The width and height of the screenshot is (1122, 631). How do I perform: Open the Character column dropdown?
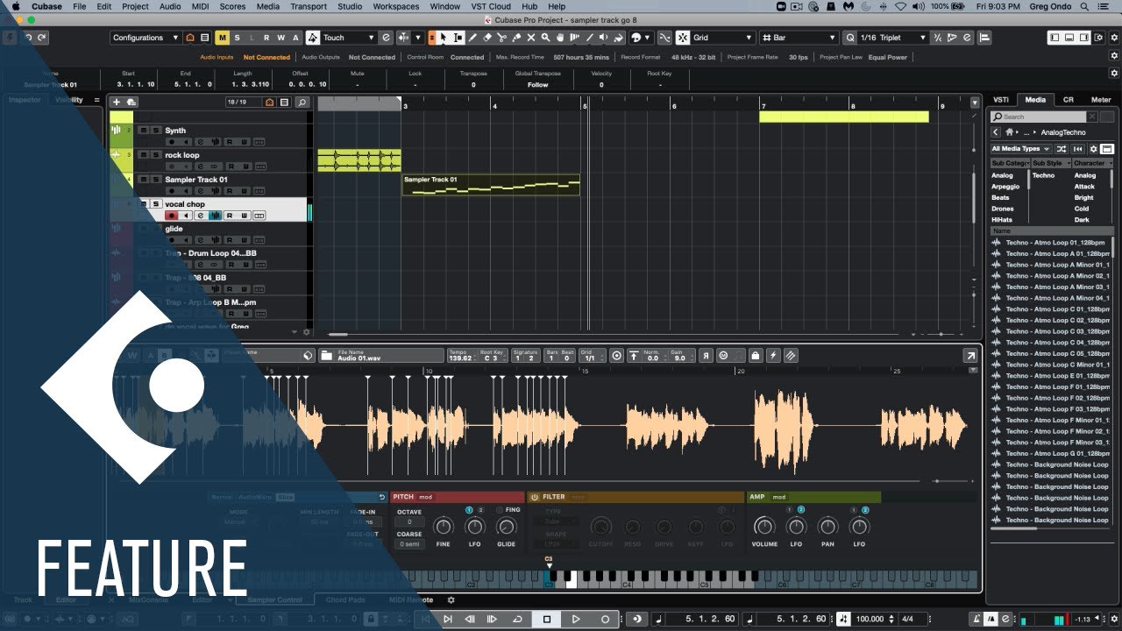[x=1093, y=163]
